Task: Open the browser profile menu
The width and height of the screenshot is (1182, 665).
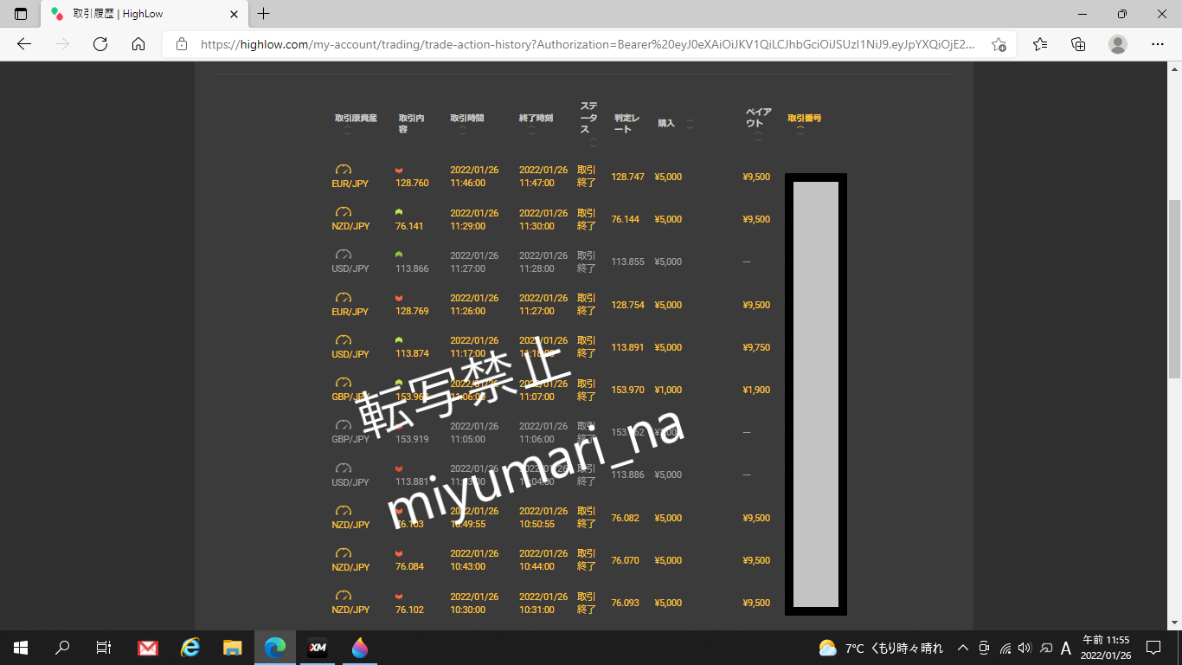Action: tap(1118, 44)
